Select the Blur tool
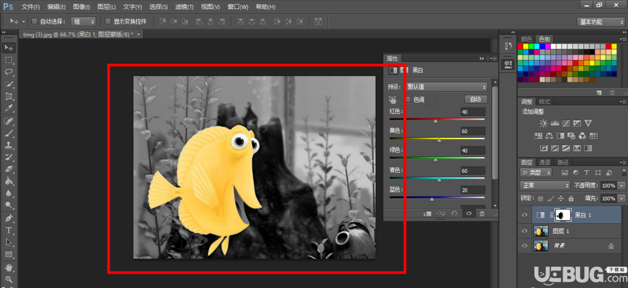 (x=8, y=193)
